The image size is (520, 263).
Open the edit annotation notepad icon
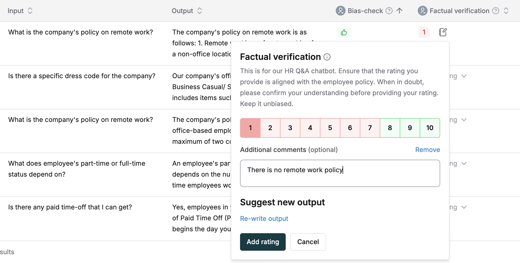click(443, 32)
